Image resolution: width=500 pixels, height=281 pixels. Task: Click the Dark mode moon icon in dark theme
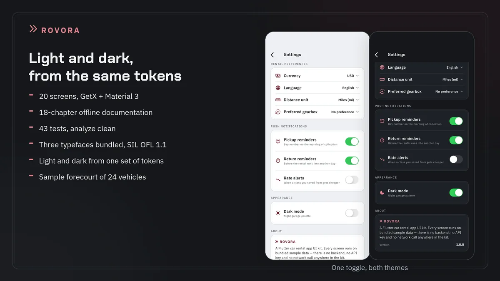click(382, 193)
